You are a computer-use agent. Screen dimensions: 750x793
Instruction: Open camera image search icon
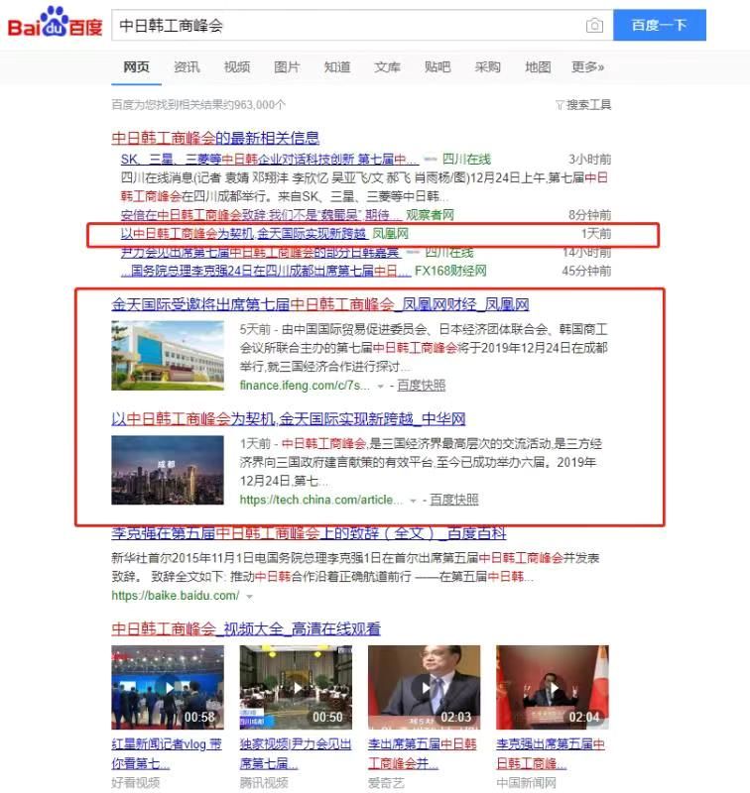(594, 26)
